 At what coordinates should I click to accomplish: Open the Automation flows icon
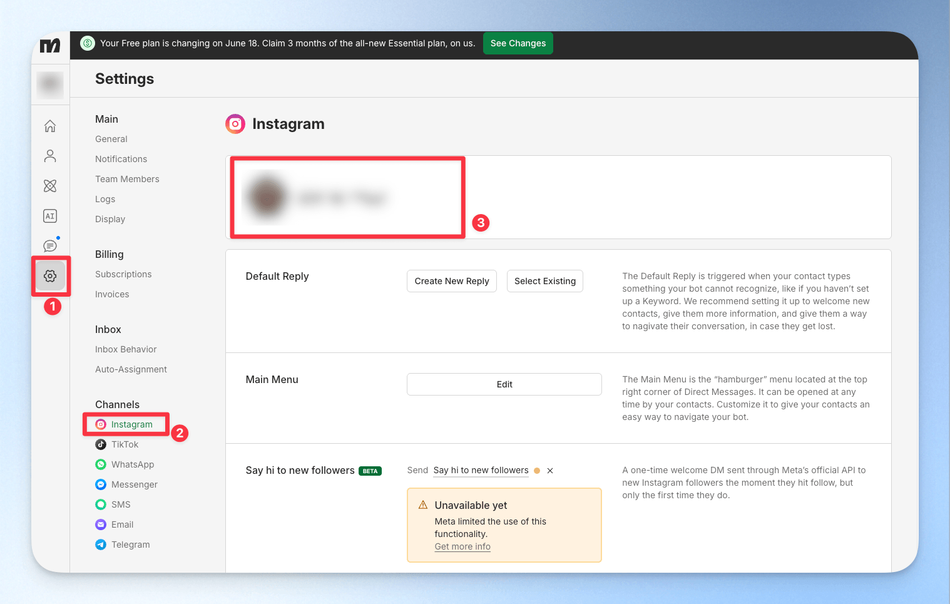[x=50, y=186]
